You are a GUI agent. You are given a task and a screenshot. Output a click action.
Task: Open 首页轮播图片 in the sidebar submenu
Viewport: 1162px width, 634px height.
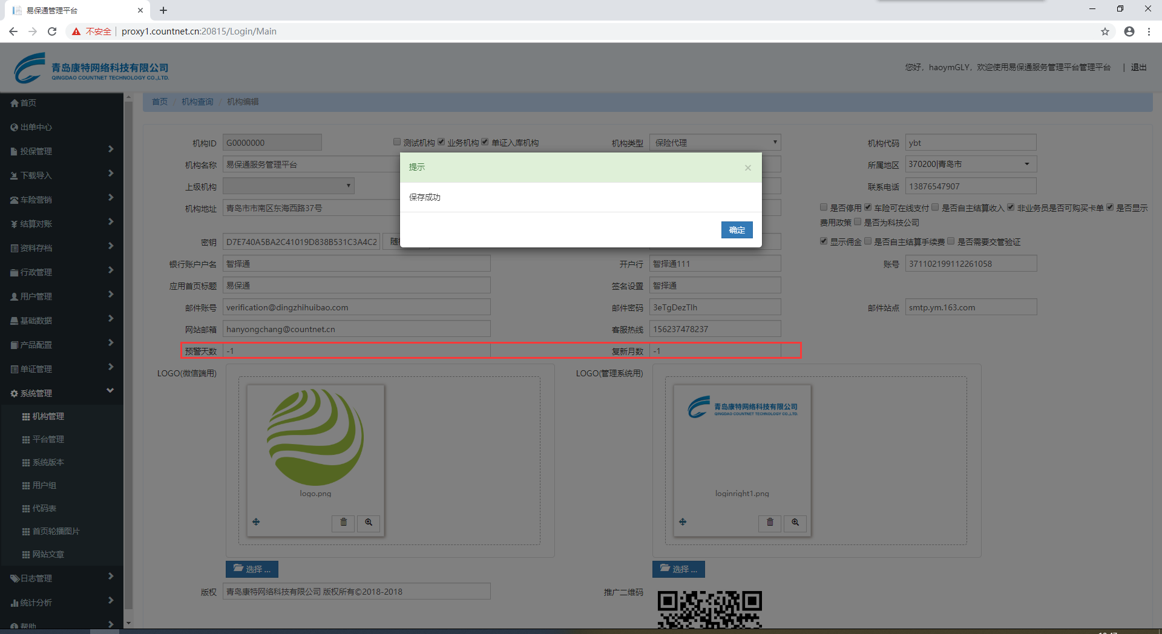coord(56,532)
